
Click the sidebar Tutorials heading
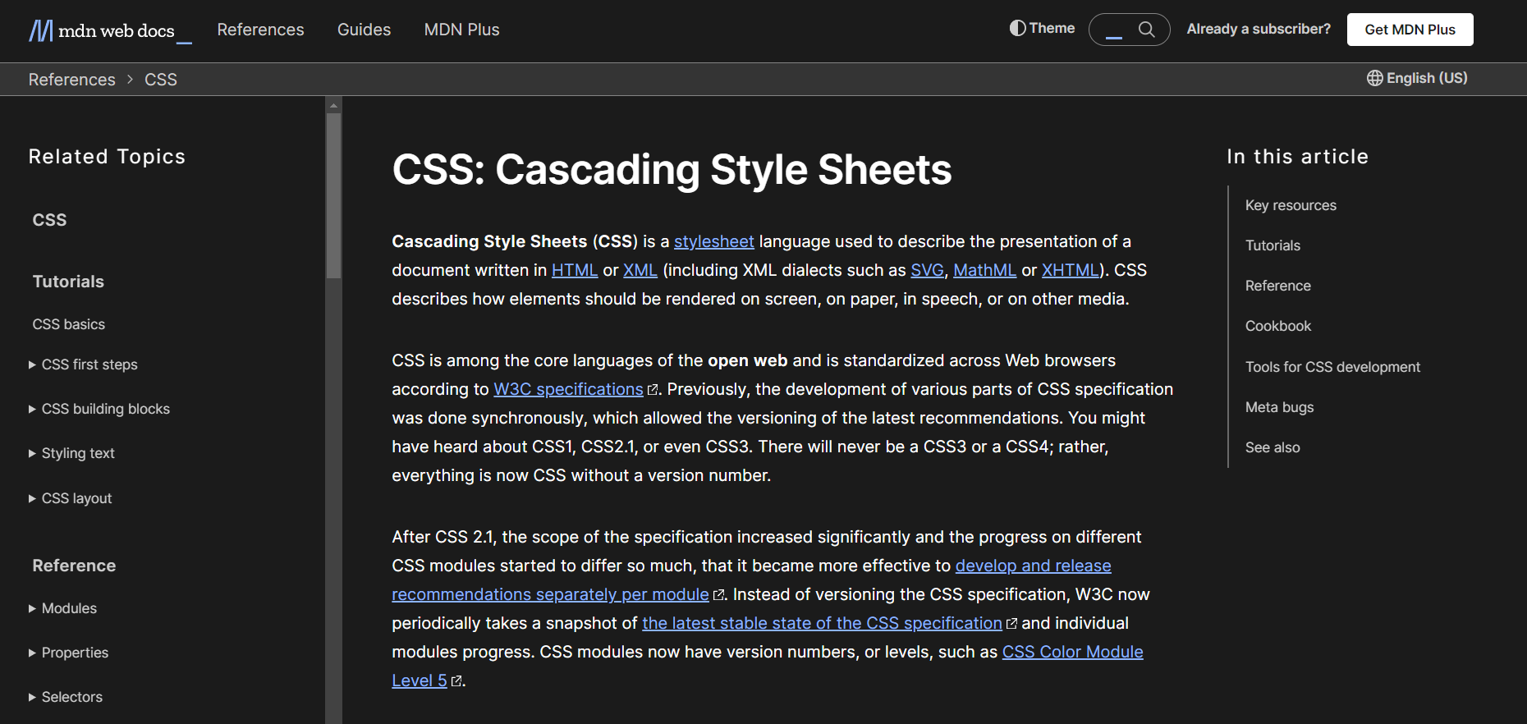[68, 282]
